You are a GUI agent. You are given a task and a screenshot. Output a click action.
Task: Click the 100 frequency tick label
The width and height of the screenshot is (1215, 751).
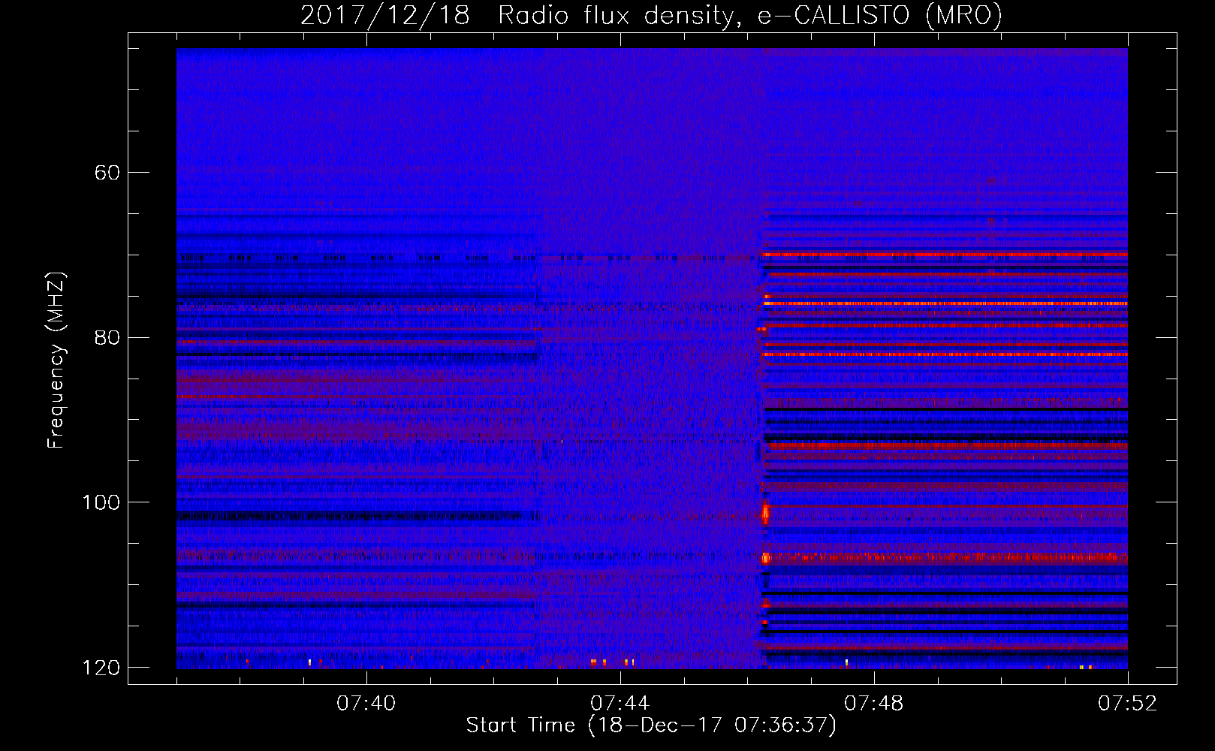coord(101,502)
